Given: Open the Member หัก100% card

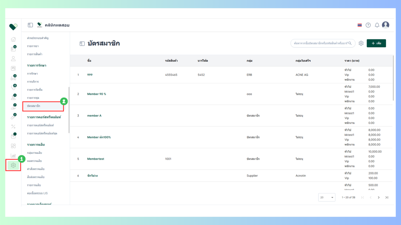Looking at the screenshot, I should pos(99,137).
